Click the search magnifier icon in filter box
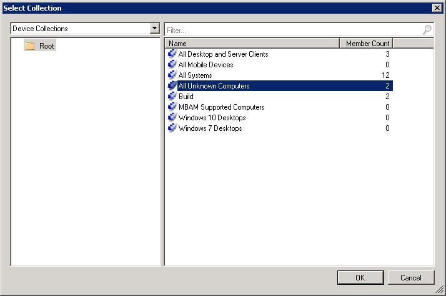The width and height of the screenshot is (446, 296). (x=427, y=29)
